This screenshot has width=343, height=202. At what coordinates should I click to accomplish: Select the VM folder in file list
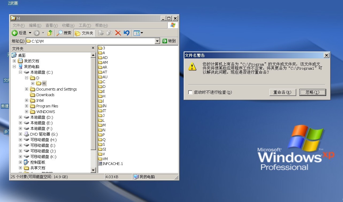click(103, 159)
